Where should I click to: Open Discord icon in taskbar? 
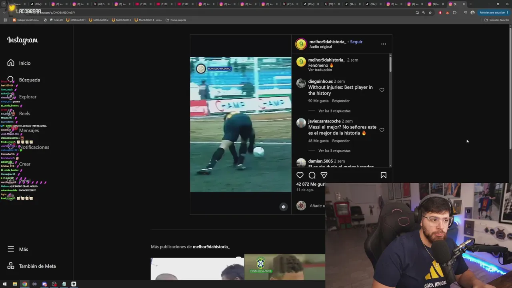44,284
